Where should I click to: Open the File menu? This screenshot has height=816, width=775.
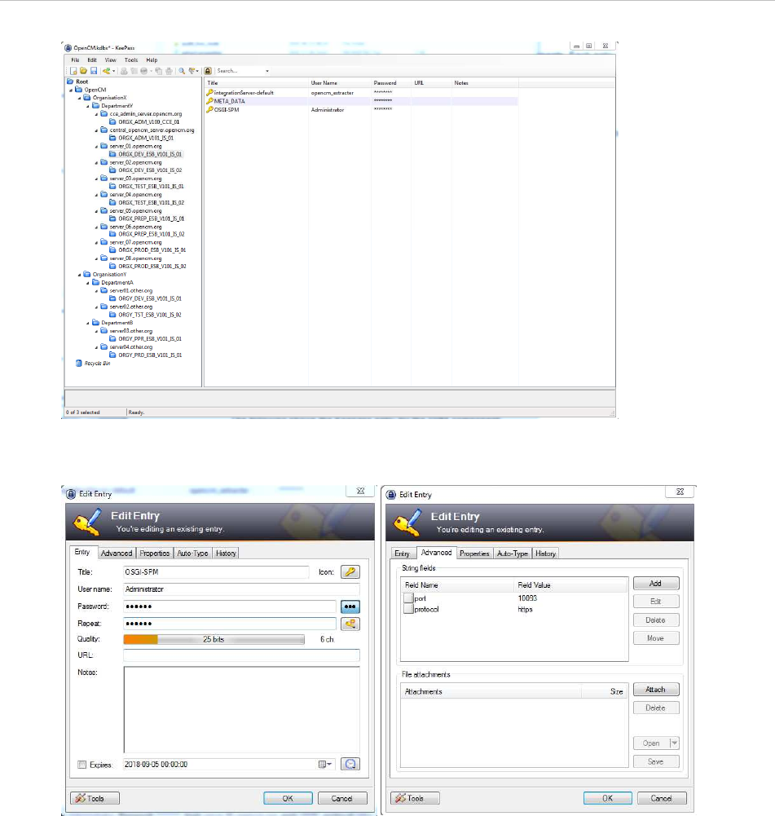point(75,60)
